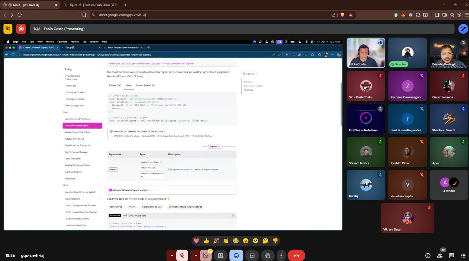Viewport: 469px width, 261px height.
Task: Open Create Universal Signer sidebar item
Action: 82,125
